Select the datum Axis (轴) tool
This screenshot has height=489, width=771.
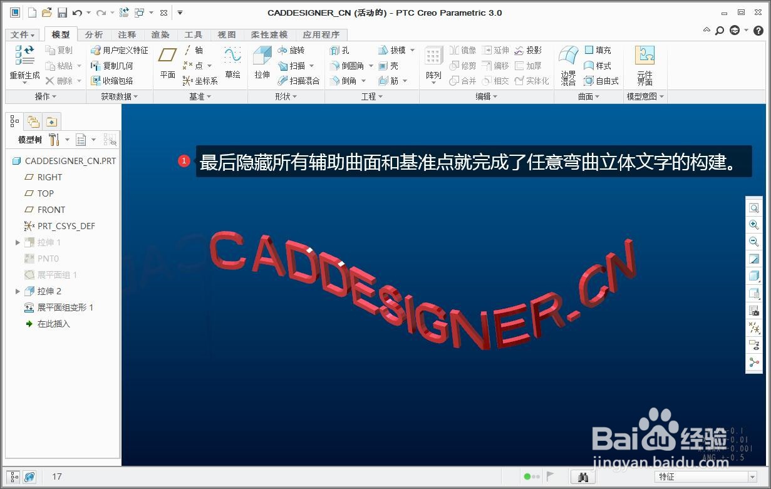[193, 50]
